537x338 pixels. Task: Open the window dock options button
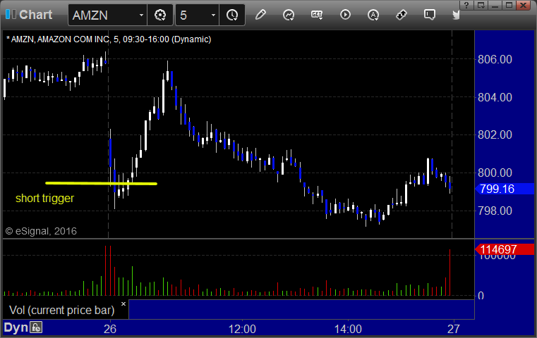coord(481,5)
